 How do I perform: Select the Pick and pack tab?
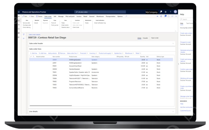(70, 17)
